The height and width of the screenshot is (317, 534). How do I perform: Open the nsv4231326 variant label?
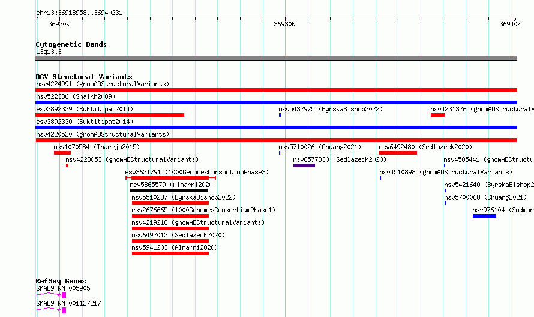[x=482, y=109]
